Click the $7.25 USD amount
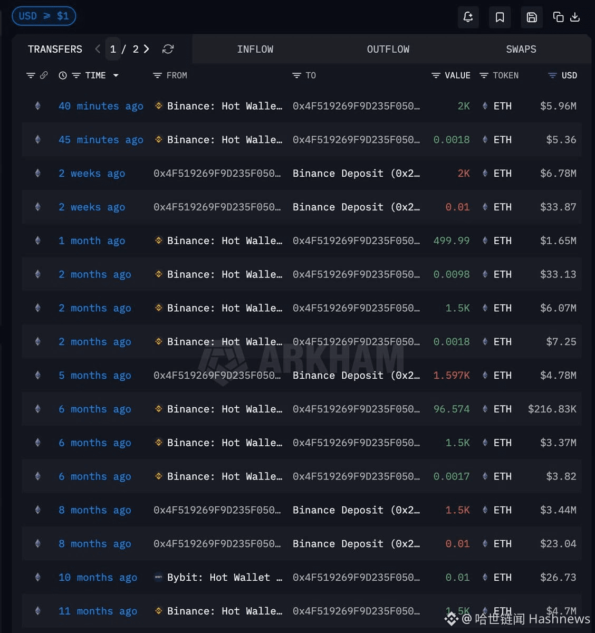 pos(561,342)
